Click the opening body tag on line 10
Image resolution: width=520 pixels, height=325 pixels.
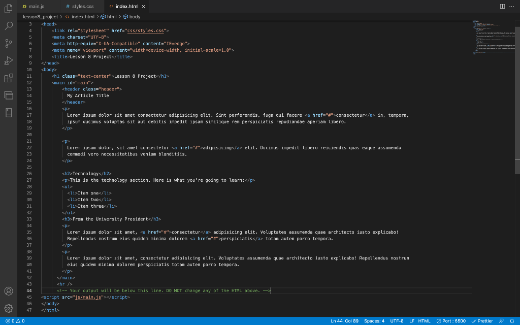[49, 70]
